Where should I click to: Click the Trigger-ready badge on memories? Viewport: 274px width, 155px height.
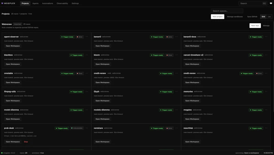pos(256,92)
